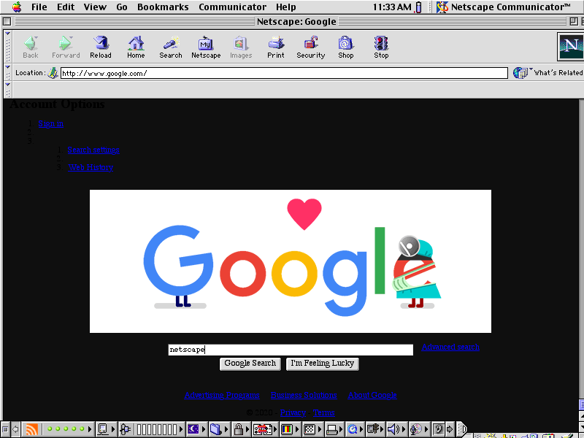This screenshot has height=438, width=584.
Task: Open the File menu
Action: pyautogui.click(x=39, y=7)
